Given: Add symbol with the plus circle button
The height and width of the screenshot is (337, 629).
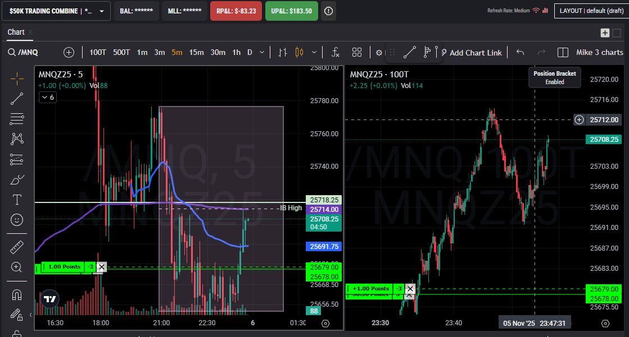Looking at the screenshot, I should click(x=69, y=53).
